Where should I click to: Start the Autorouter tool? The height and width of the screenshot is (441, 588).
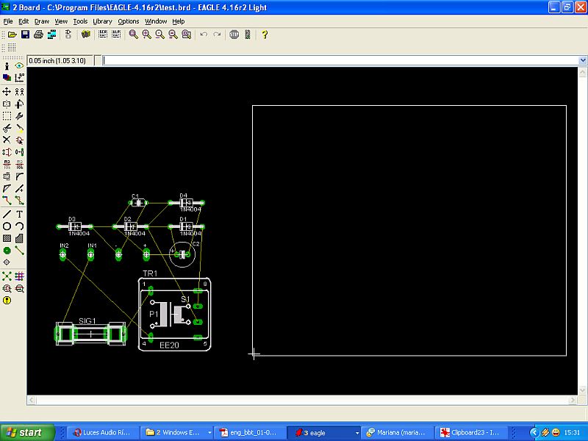coord(20,276)
